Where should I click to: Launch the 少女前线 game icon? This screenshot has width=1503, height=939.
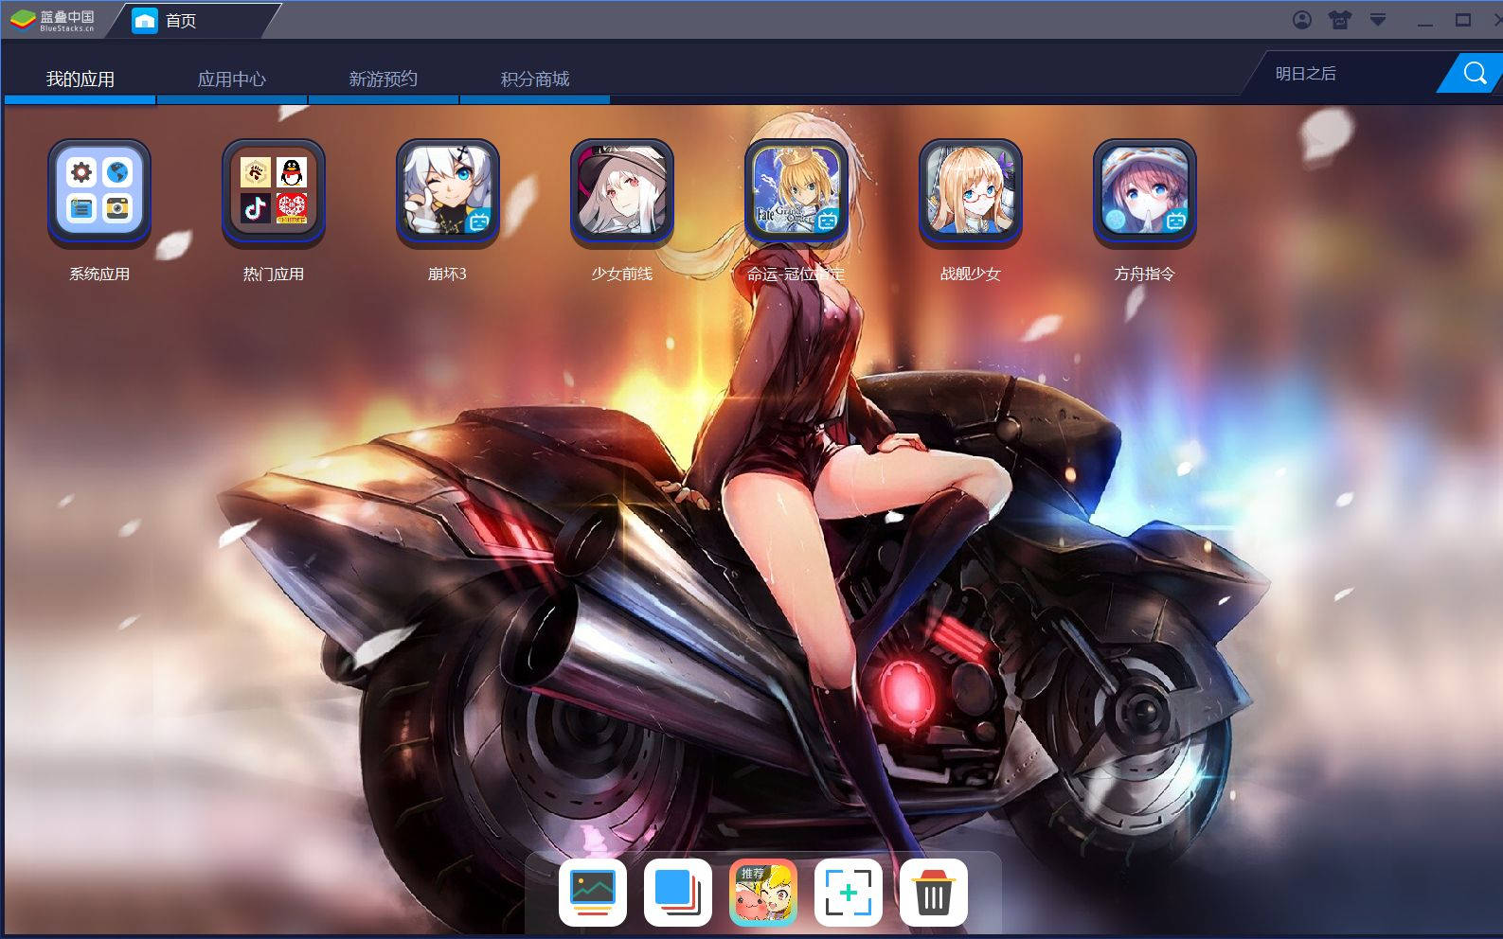pyautogui.click(x=622, y=193)
